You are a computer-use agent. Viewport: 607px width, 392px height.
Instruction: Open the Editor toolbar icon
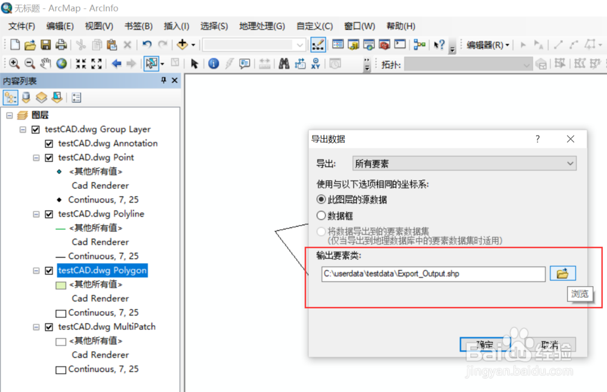pyautogui.click(x=318, y=44)
